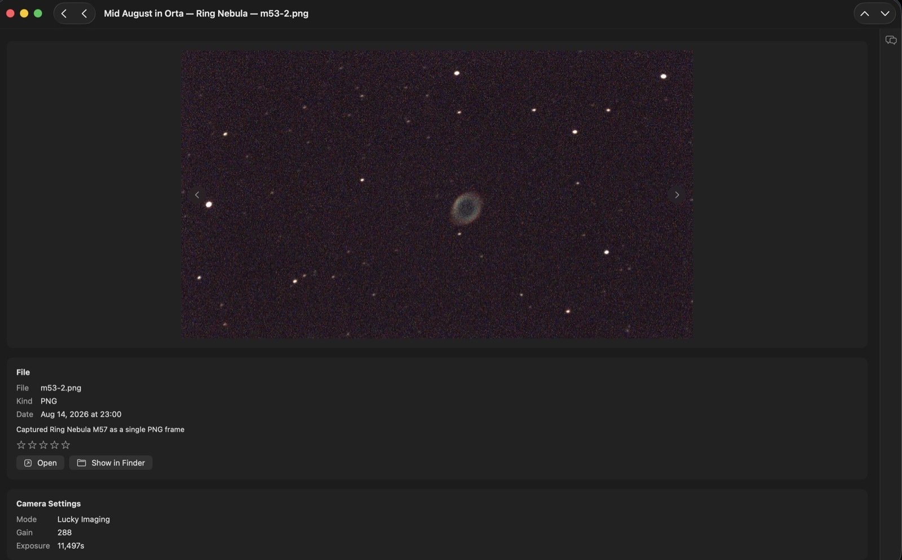Click the back chevron nearest the traffic lights
This screenshot has height=560, width=902.
pyautogui.click(x=64, y=14)
